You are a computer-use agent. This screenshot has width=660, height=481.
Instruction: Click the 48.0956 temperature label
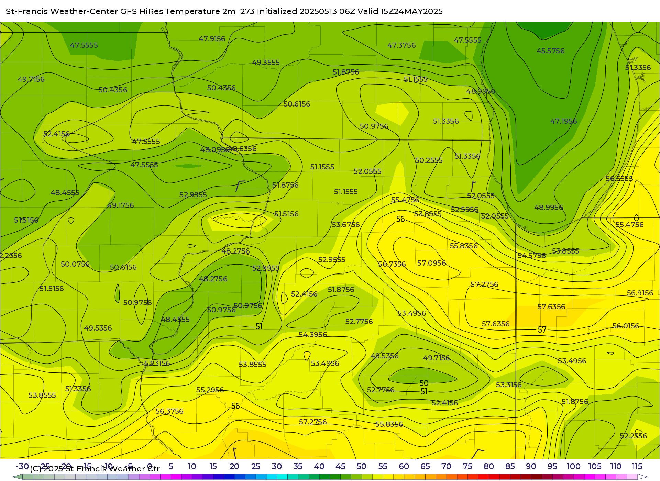tap(214, 150)
